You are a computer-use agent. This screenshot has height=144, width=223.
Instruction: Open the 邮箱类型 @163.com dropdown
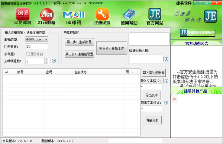(37, 39)
